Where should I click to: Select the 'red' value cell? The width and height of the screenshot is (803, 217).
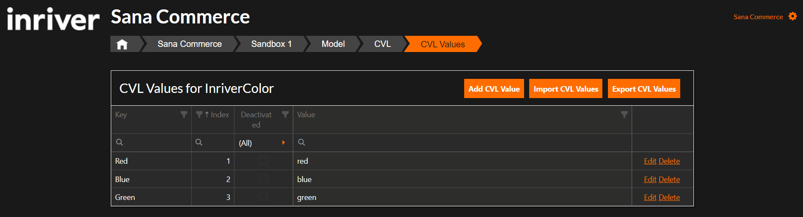pyautogui.click(x=462, y=161)
